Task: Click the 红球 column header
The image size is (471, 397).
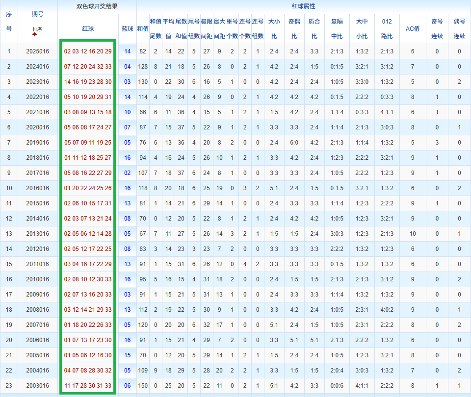Action: tap(88, 29)
